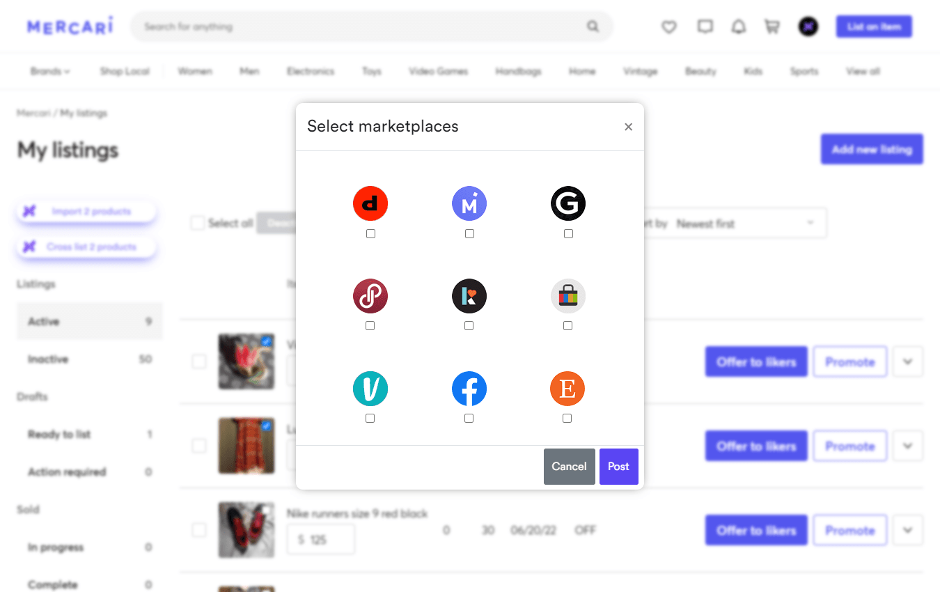The width and height of the screenshot is (940, 592).
Task: Click the search magnifier icon
Action: pos(593,27)
